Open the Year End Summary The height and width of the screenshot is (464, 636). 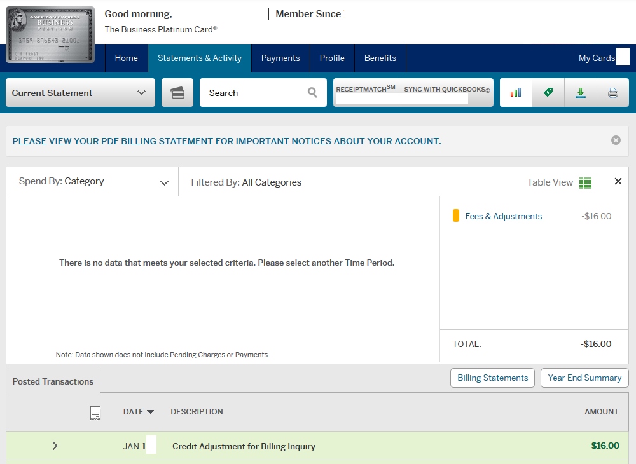[x=584, y=378]
